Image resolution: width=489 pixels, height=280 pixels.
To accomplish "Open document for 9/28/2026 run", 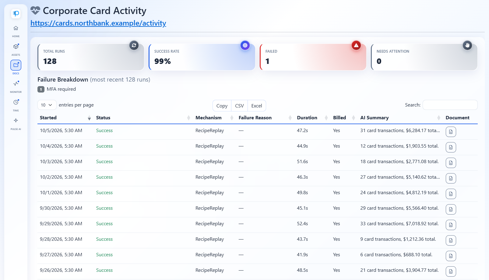I will coord(451,240).
